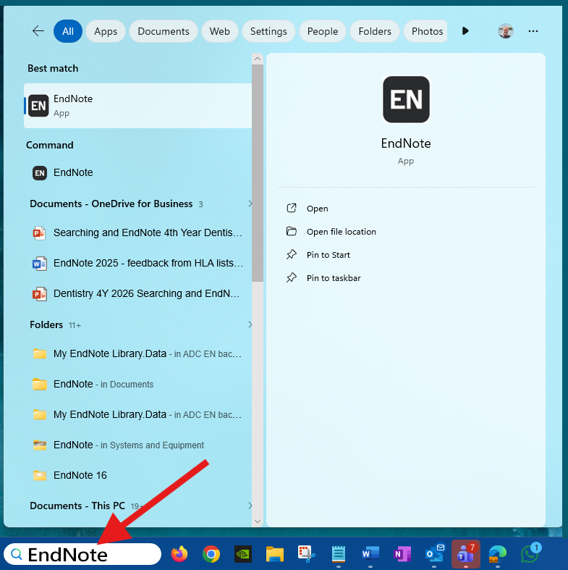Launch Google Chrome from the taskbar
The width and height of the screenshot is (568, 570).
click(x=211, y=554)
